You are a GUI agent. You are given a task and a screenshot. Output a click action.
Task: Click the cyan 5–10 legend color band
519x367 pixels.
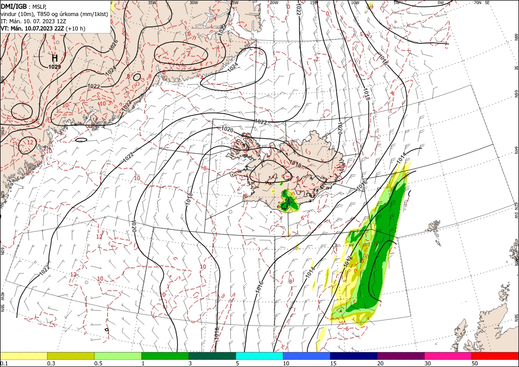pyautogui.click(x=259, y=356)
